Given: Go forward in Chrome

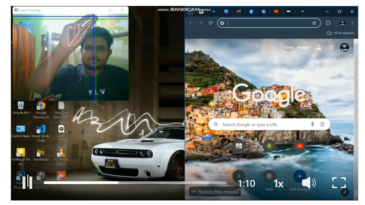Looking at the screenshot, I should 200,23.
